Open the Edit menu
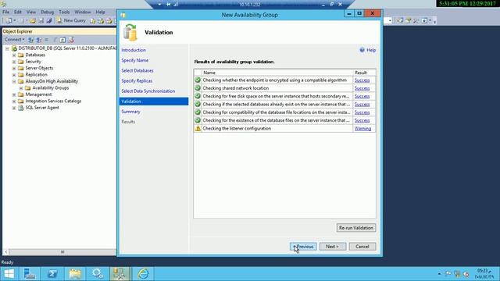The width and height of the screenshot is (500, 281). 18,12
